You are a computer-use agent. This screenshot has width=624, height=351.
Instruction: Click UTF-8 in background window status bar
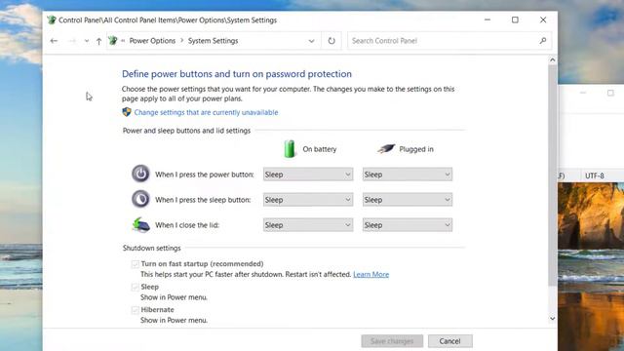click(594, 175)
